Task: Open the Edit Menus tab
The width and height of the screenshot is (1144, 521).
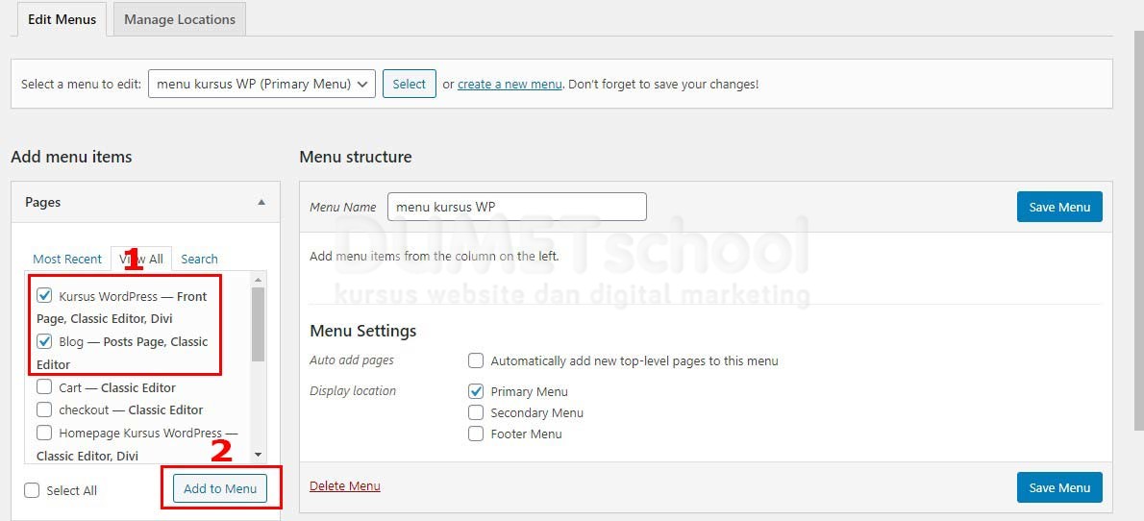Action: 62,19
